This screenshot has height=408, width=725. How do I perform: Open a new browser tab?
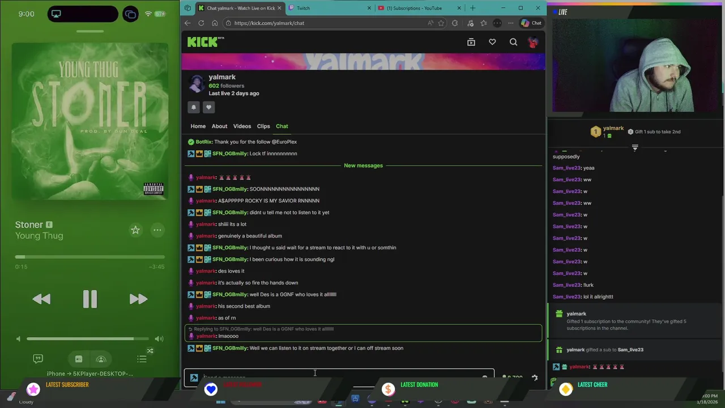[472, 8]
